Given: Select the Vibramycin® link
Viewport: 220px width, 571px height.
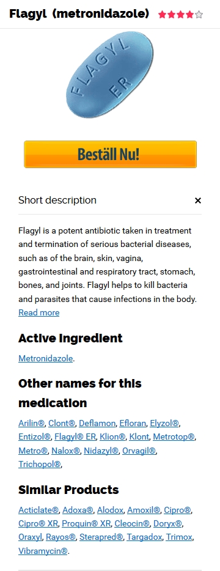Looking at the screenshot, I should [x=43, y=551].
